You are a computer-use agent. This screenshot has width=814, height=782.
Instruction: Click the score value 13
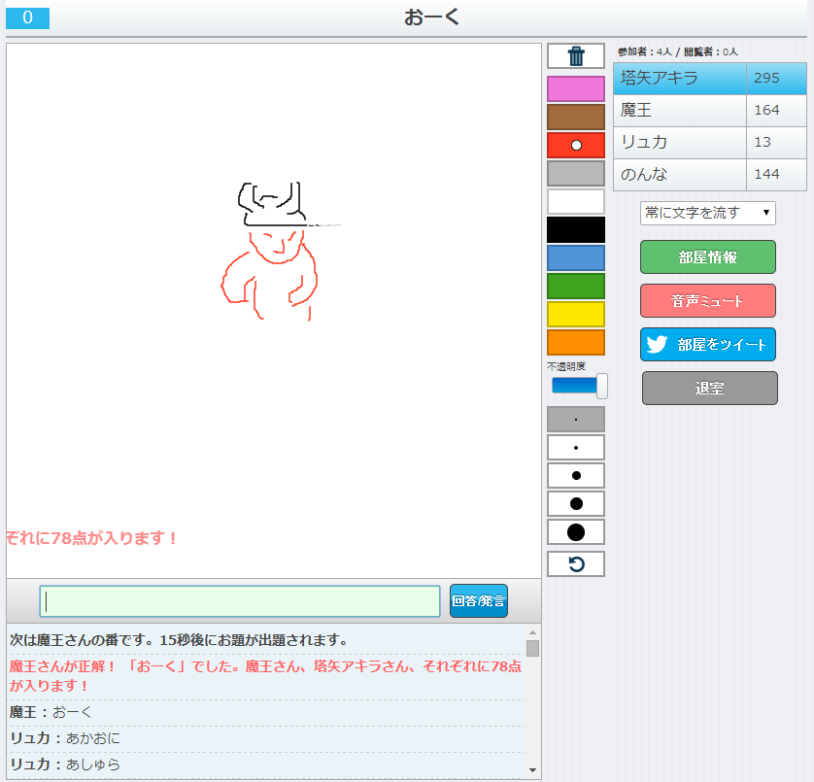[x=763, y=142]
